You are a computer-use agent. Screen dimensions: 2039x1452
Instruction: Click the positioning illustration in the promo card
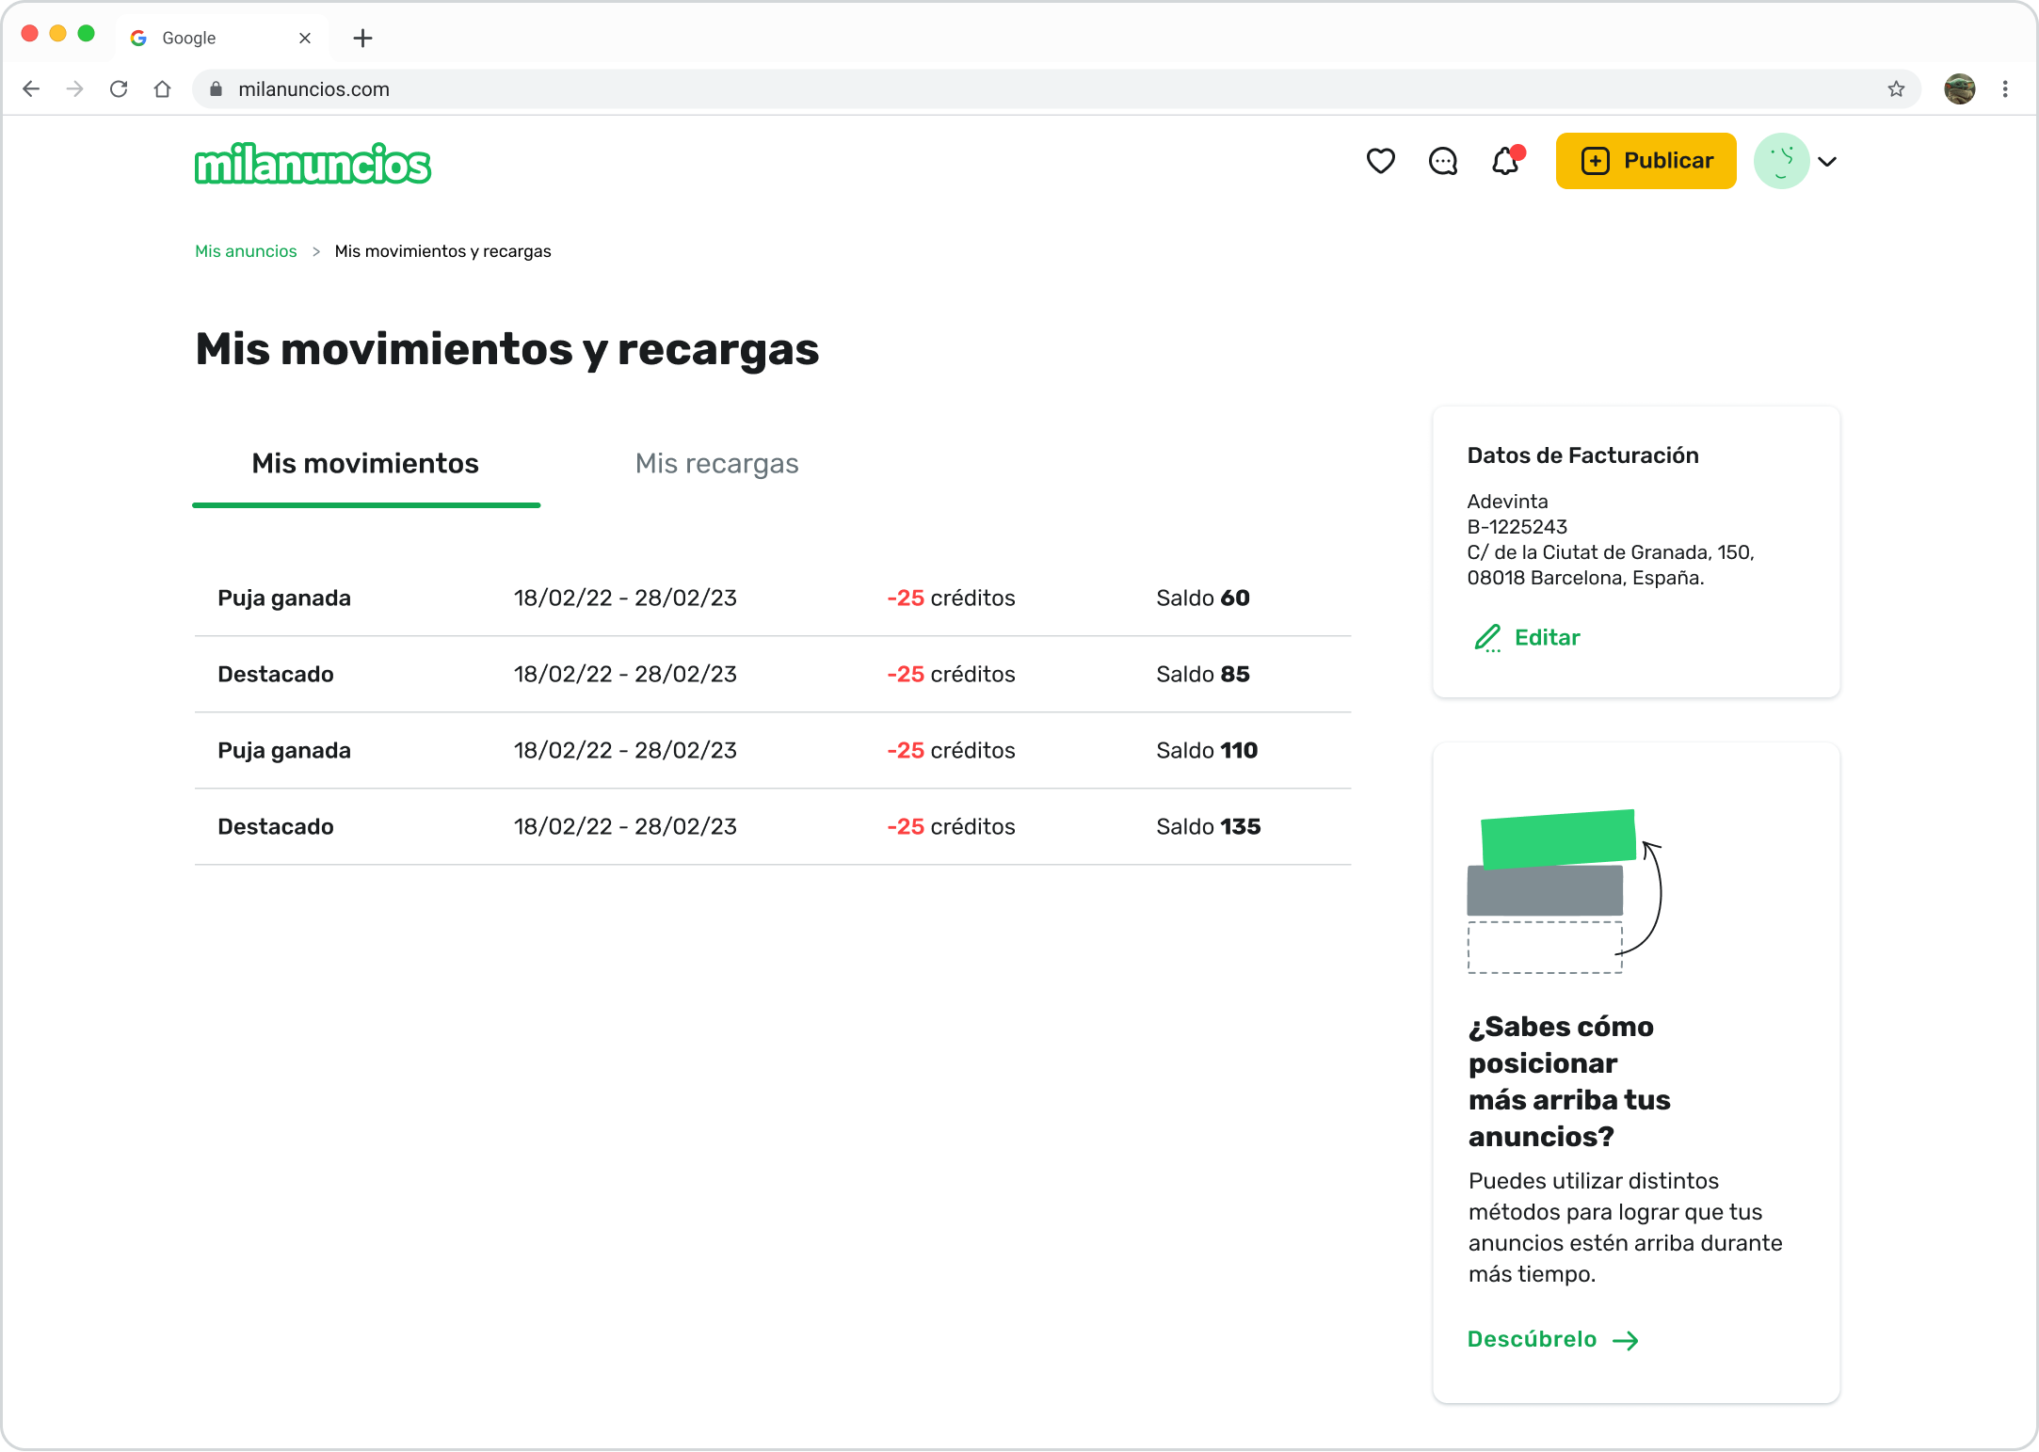pos(1565,891)
